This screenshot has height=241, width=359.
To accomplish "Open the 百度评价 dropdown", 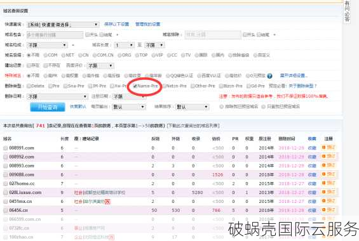I will (x=100, y=66).
